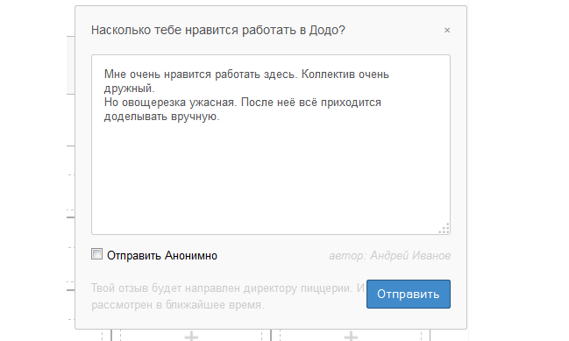Click the hint line "рассмотрен в ближайшее время"
Viewport: 569px width, 341px height.
(177, 305)
